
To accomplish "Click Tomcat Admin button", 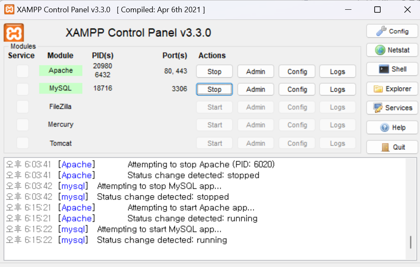I will 256,143.
